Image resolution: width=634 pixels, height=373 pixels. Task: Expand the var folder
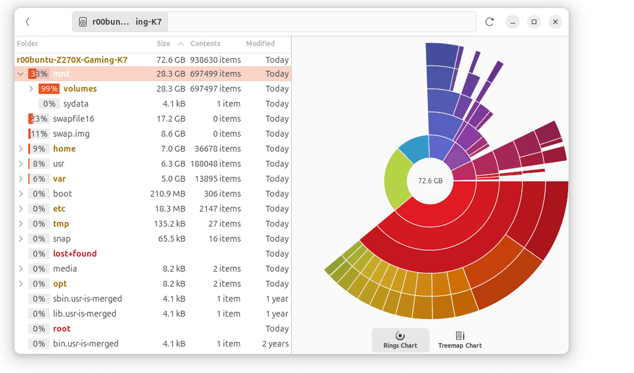tap(21, 179)
